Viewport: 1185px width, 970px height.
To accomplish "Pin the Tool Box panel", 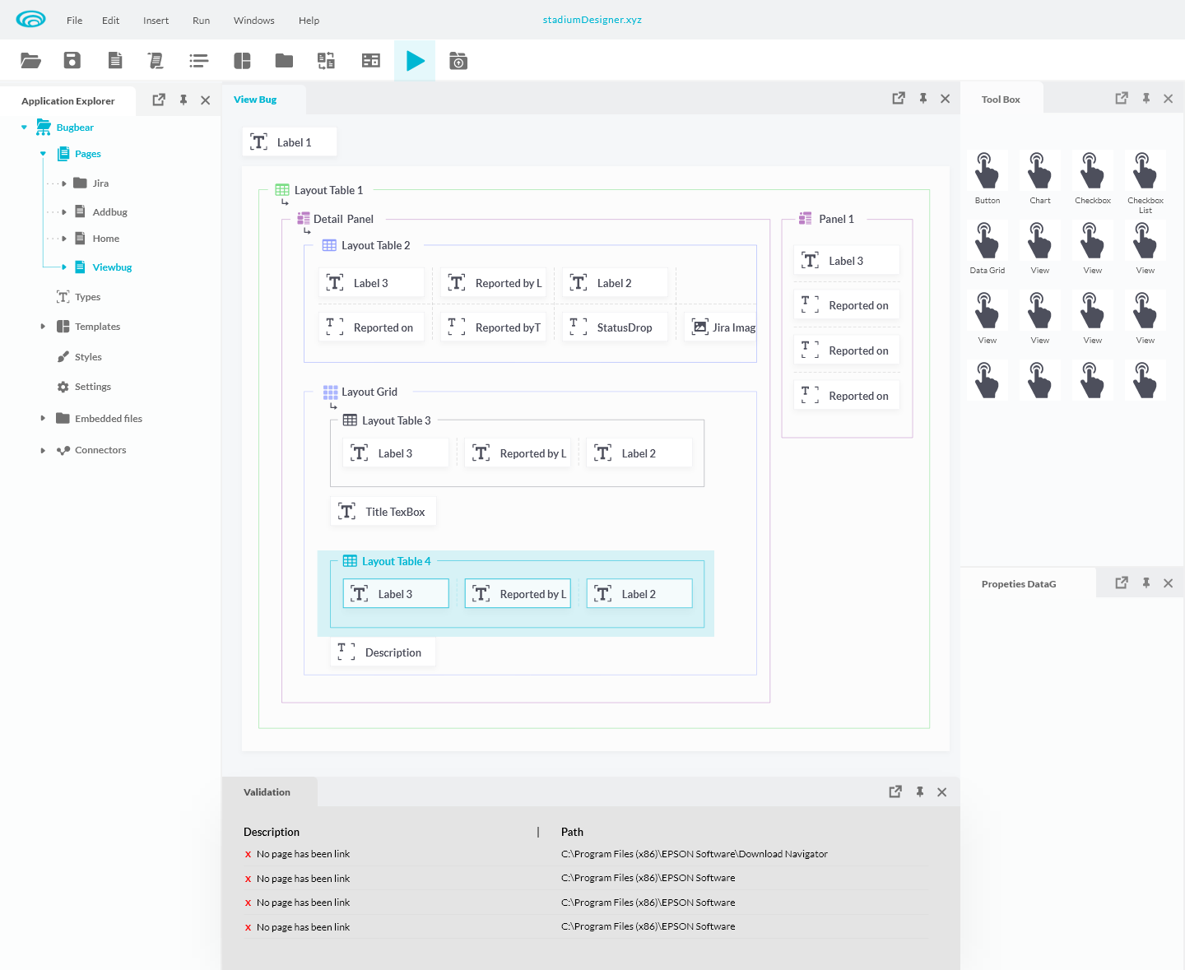I will click(1146, 98).
